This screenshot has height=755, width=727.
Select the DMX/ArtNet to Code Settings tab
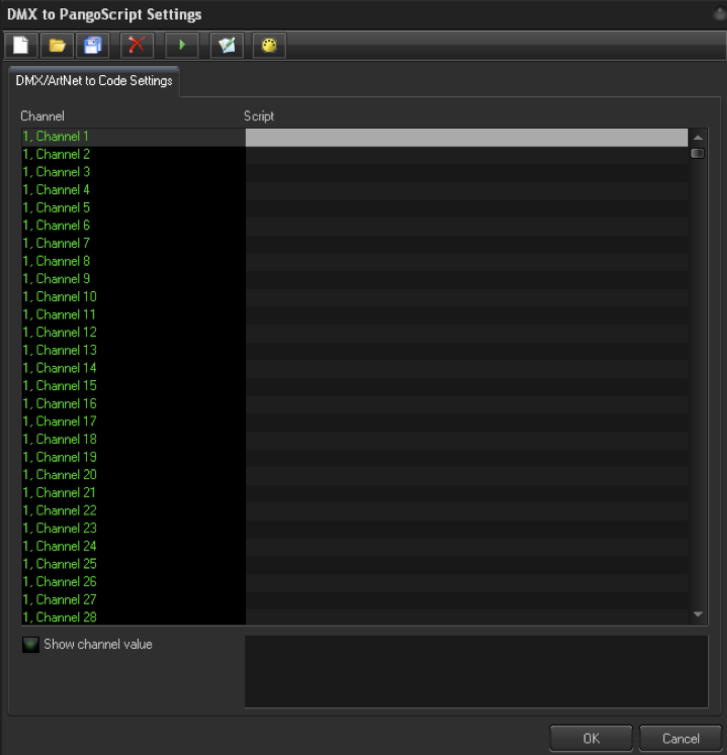[x=94, y=81]
